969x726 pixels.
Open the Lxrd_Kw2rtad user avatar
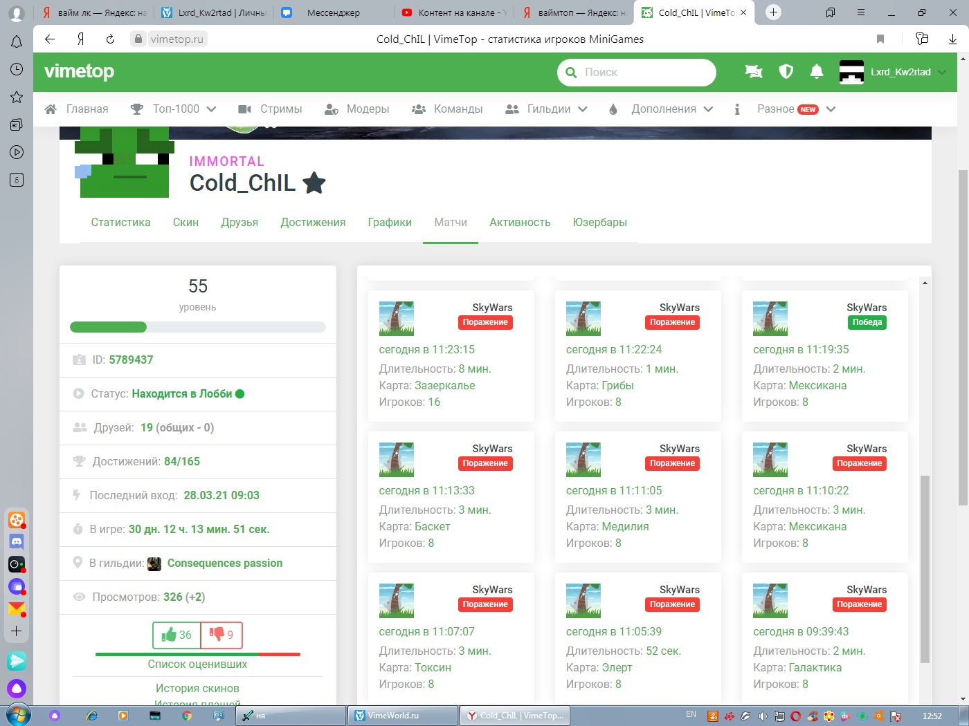(851, 72)
